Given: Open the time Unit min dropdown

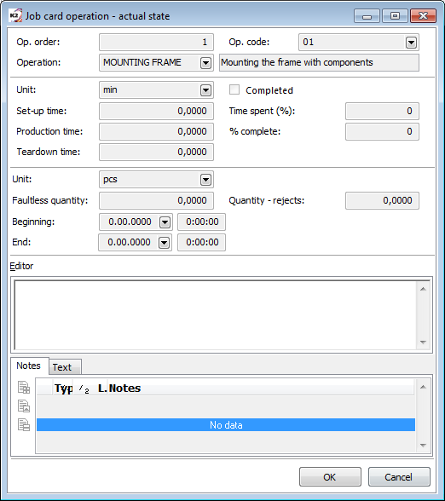Looking at the screenshot, I should point(205,90).
